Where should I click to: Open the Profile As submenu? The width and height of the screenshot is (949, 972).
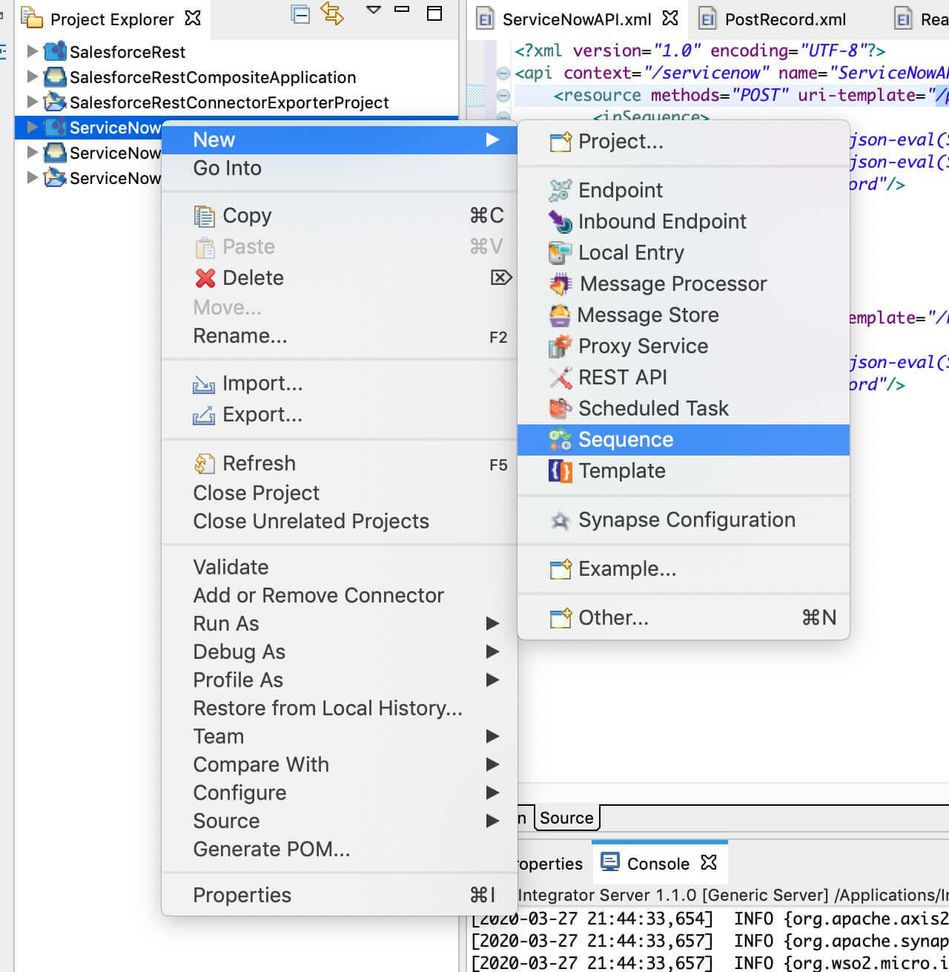[x=339, y=680]
